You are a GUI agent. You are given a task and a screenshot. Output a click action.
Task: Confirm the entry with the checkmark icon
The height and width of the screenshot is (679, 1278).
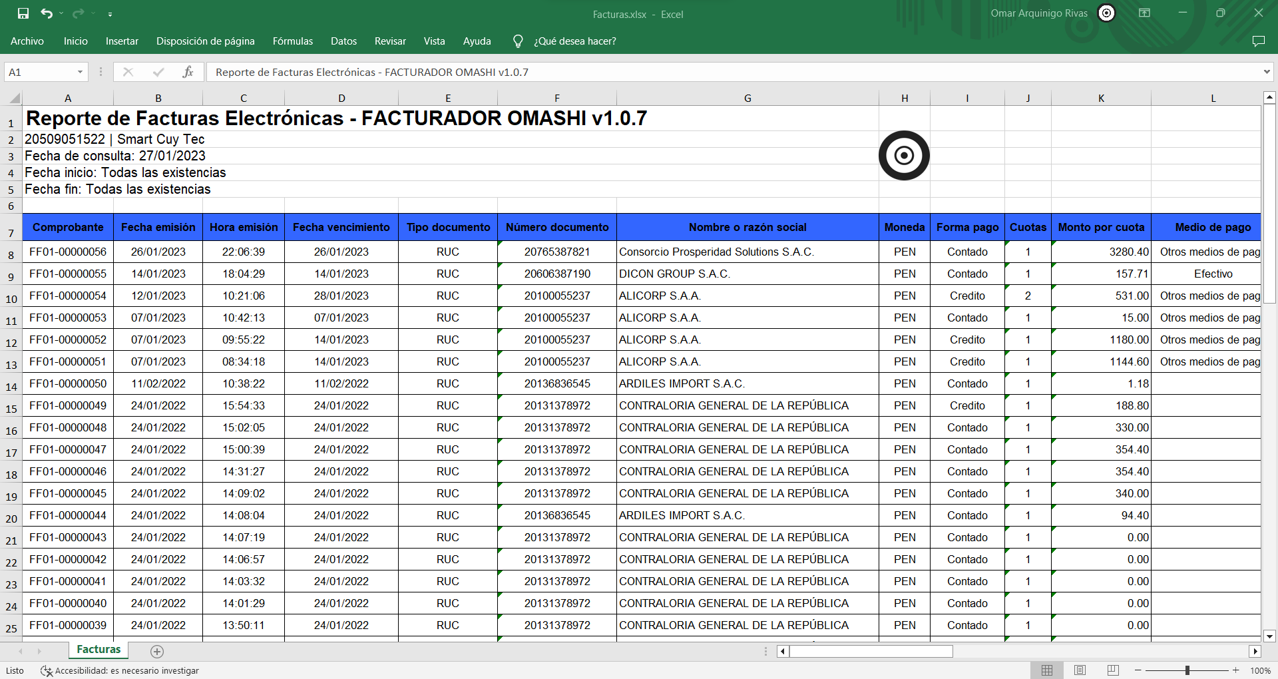click(158, 72)
